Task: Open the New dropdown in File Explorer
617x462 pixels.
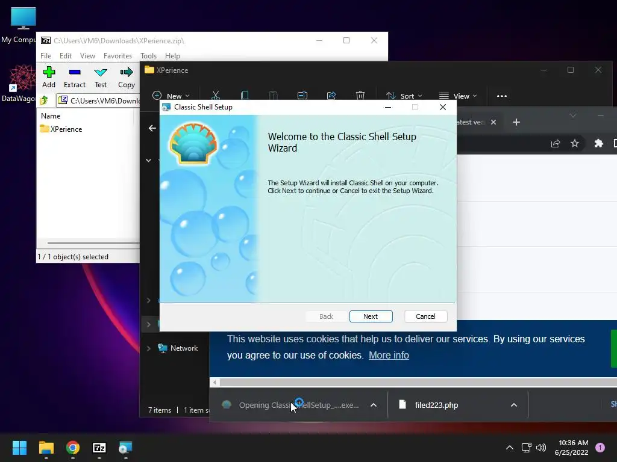Action: (171, 96)
